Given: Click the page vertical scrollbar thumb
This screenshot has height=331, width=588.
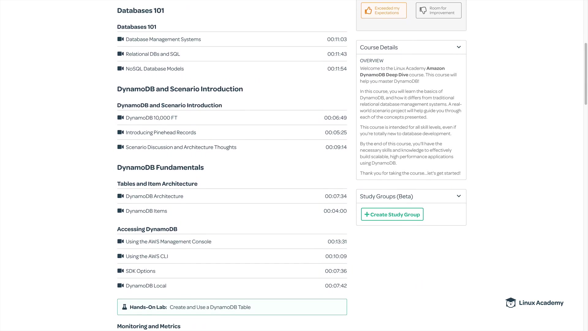Looking at the screenshot, I should tap(586, 74).
